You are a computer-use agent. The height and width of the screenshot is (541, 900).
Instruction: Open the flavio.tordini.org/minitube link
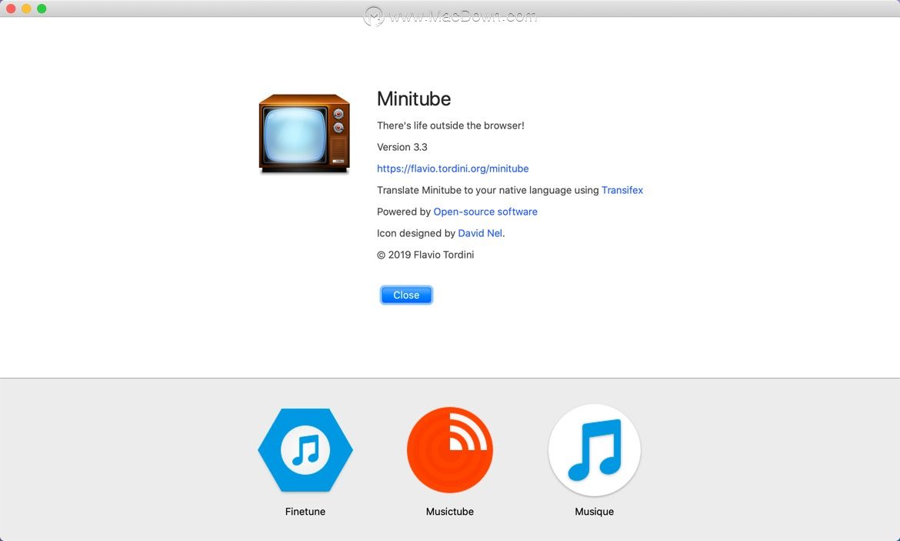point(453,169)
